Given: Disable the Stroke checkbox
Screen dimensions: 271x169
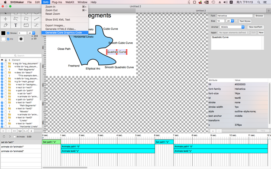Looking at the screenshot, I should click(8, 33).
